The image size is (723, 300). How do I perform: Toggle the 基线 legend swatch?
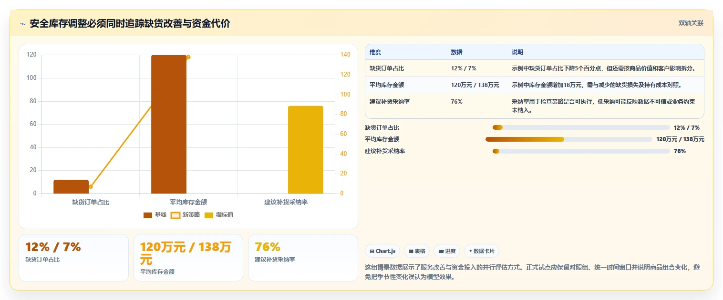148,215
